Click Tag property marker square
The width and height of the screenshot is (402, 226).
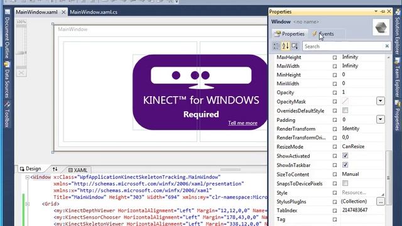point(335,220)
